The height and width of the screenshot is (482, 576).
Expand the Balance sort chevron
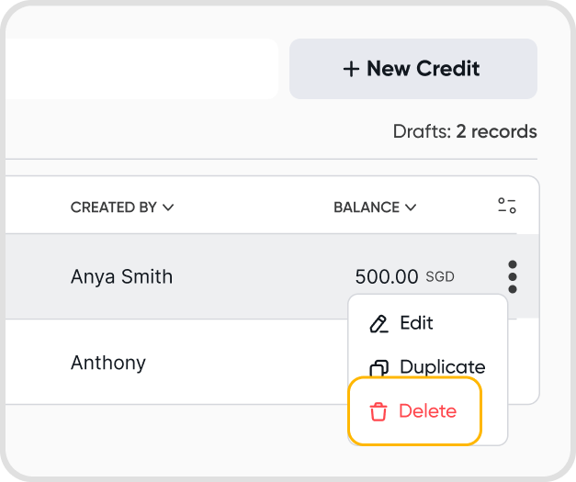point(410,207)
